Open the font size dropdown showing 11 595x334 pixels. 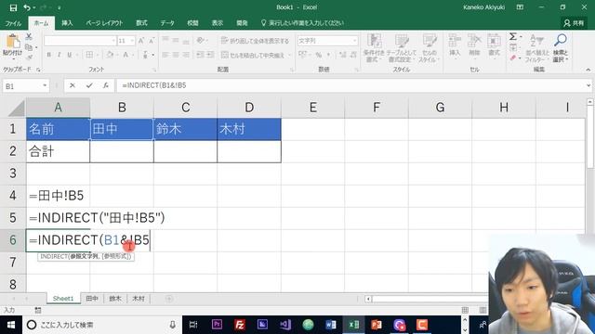click(x=132, y=41)
